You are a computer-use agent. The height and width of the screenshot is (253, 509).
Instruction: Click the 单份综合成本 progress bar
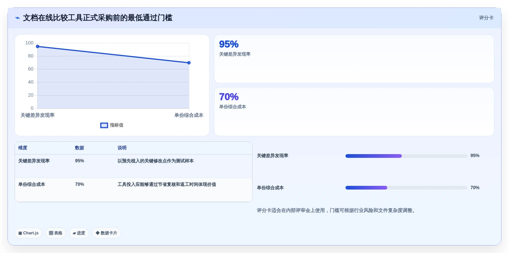(406, 188)
